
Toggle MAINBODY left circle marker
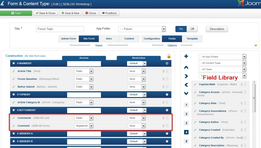point(14,63)
